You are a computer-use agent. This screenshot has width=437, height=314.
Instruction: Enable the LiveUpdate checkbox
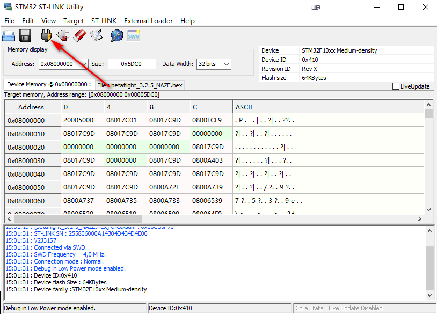tap(396, 86)
